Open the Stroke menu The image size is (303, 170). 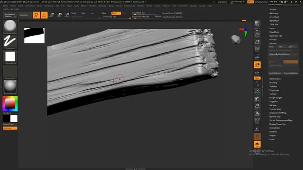click(157, 6)
